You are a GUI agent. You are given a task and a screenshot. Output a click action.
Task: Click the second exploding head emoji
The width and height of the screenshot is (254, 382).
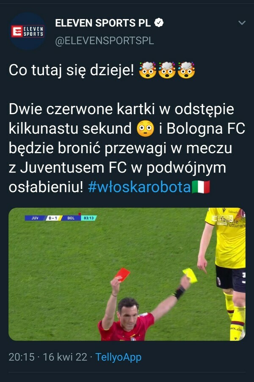[167, 70]
